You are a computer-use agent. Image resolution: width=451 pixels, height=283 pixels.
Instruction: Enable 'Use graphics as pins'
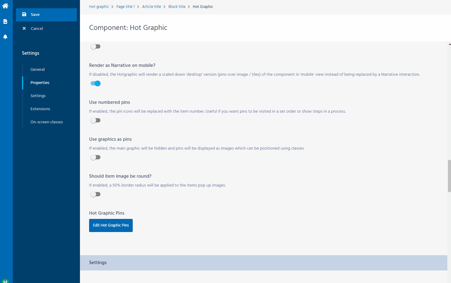95,157
